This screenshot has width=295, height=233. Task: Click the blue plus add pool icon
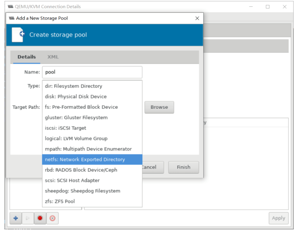click(16, 218)
